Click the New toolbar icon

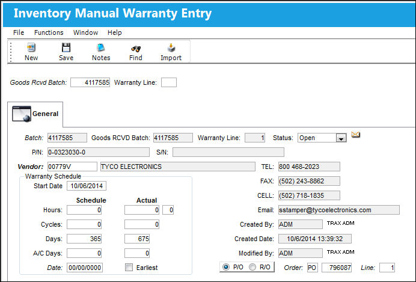[x=31, y=48]
